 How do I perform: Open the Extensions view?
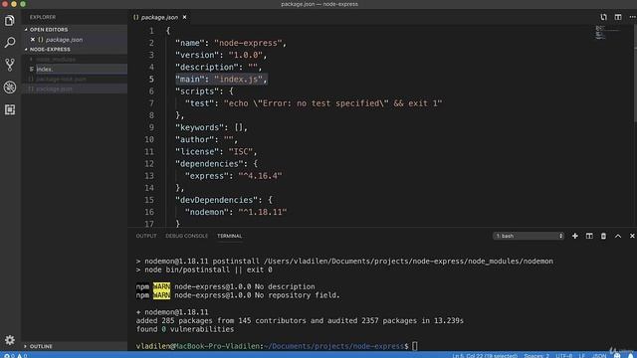[10, 109]
